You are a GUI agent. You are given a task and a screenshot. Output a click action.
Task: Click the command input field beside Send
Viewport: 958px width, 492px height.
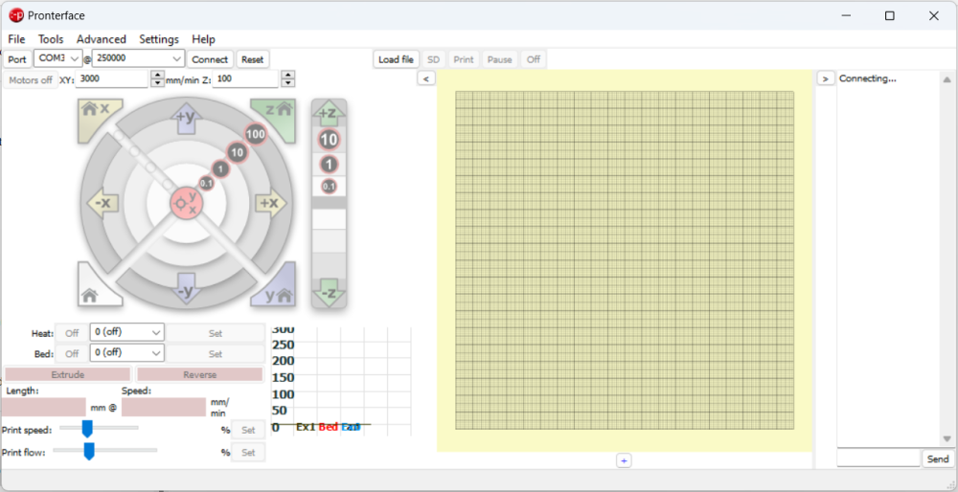878,459
